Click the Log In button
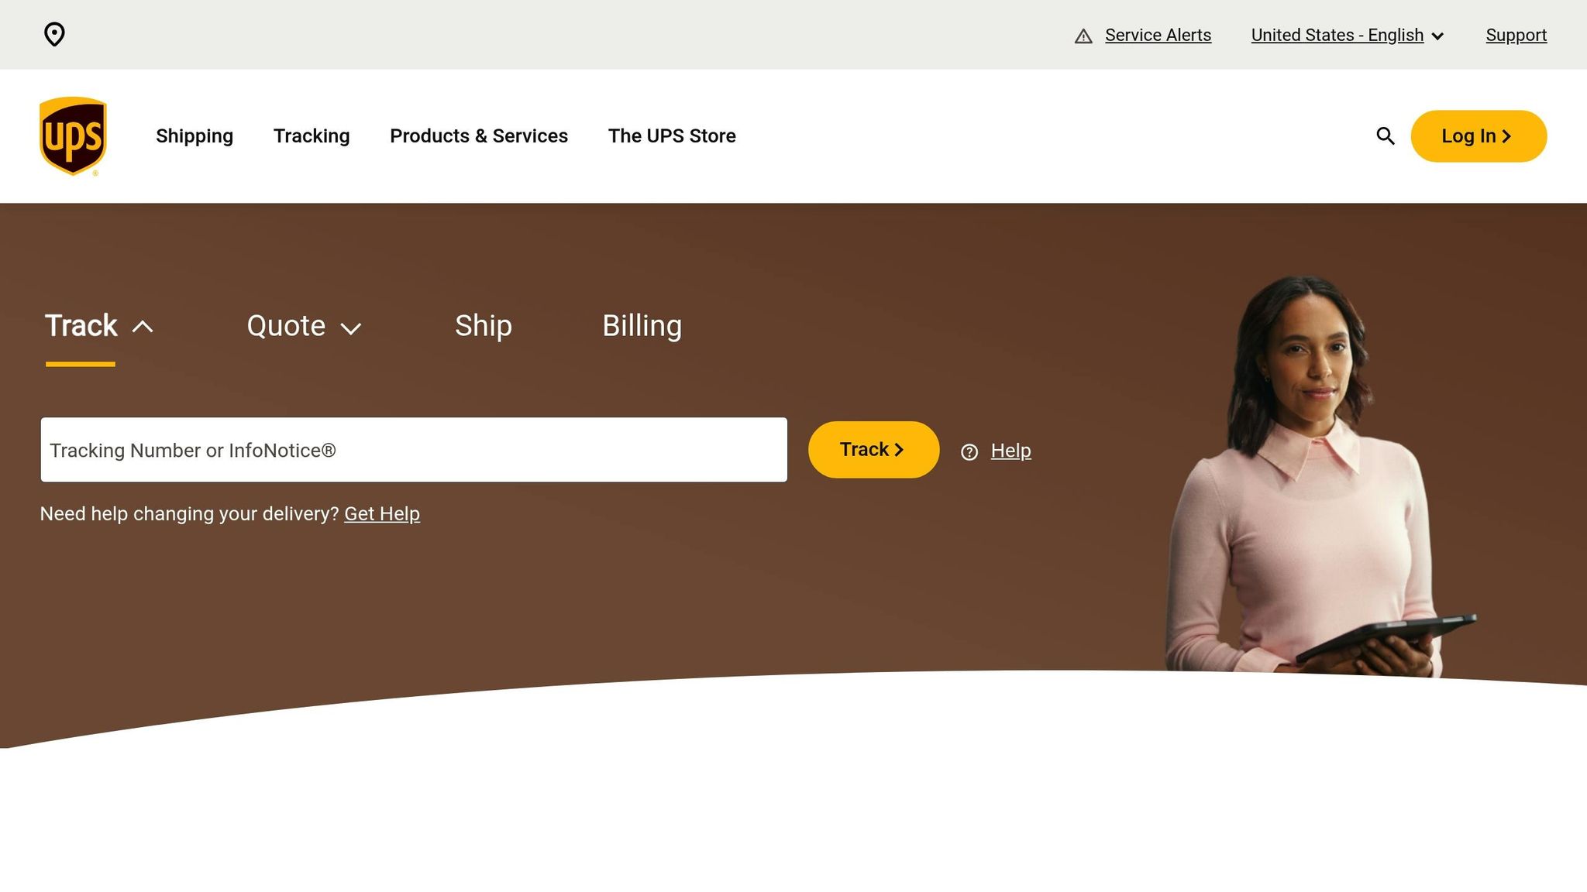Image resolution: width=1587 pixels, height=892 pixels. tap(1479, 136)
